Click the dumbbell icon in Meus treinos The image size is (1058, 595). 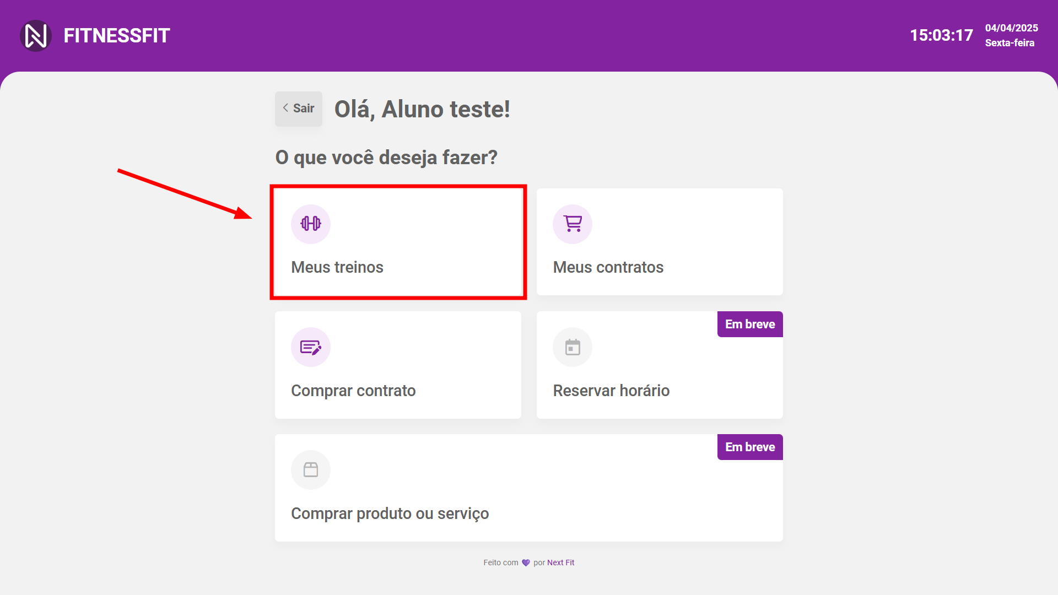pyautogui.click(x=311, y=224)
